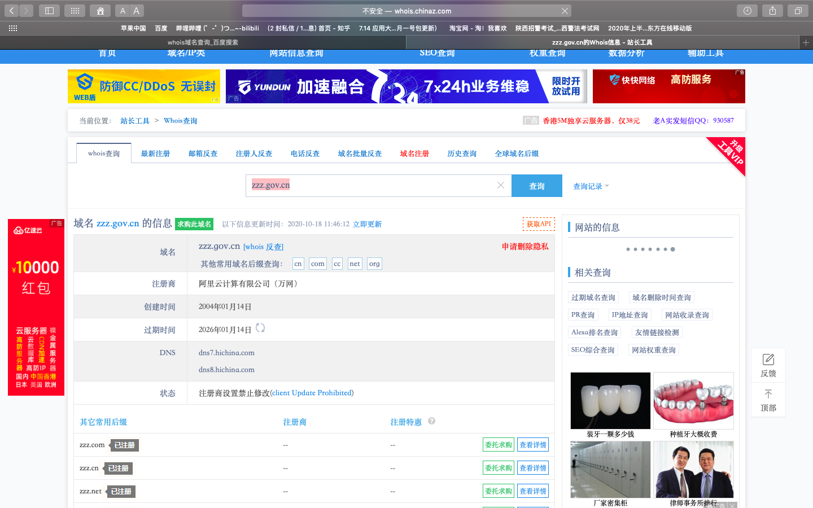Screen dimensions: 813x508
Task: Select the zzz.gov.cn Whois信息 browser tab
Action: click(x=602, y=42)
